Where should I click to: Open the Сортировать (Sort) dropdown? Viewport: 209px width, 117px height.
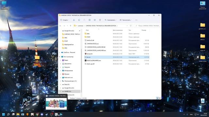pyautogui.click(x=111, y=20)
